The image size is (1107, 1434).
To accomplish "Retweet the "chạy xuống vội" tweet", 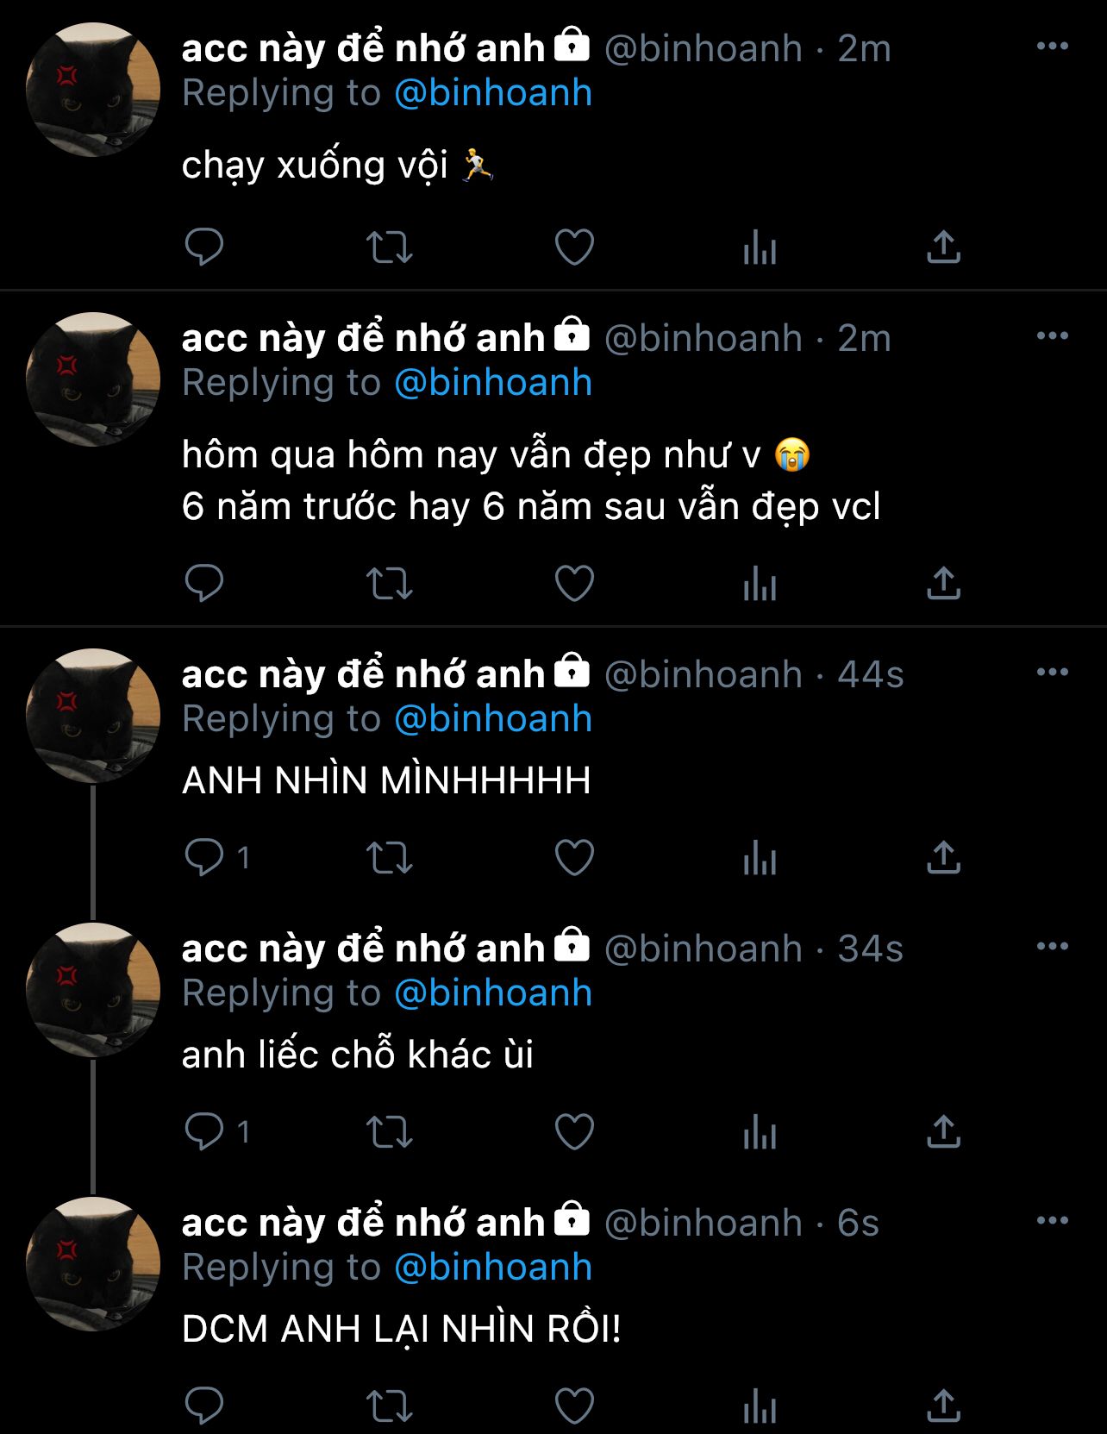I will click(390, 247).
